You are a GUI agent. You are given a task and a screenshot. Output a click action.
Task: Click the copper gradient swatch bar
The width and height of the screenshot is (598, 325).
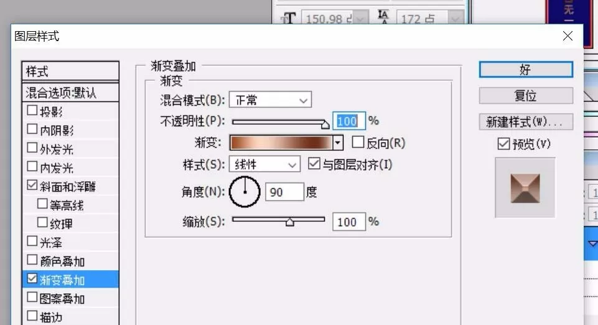tap(281, 143)
